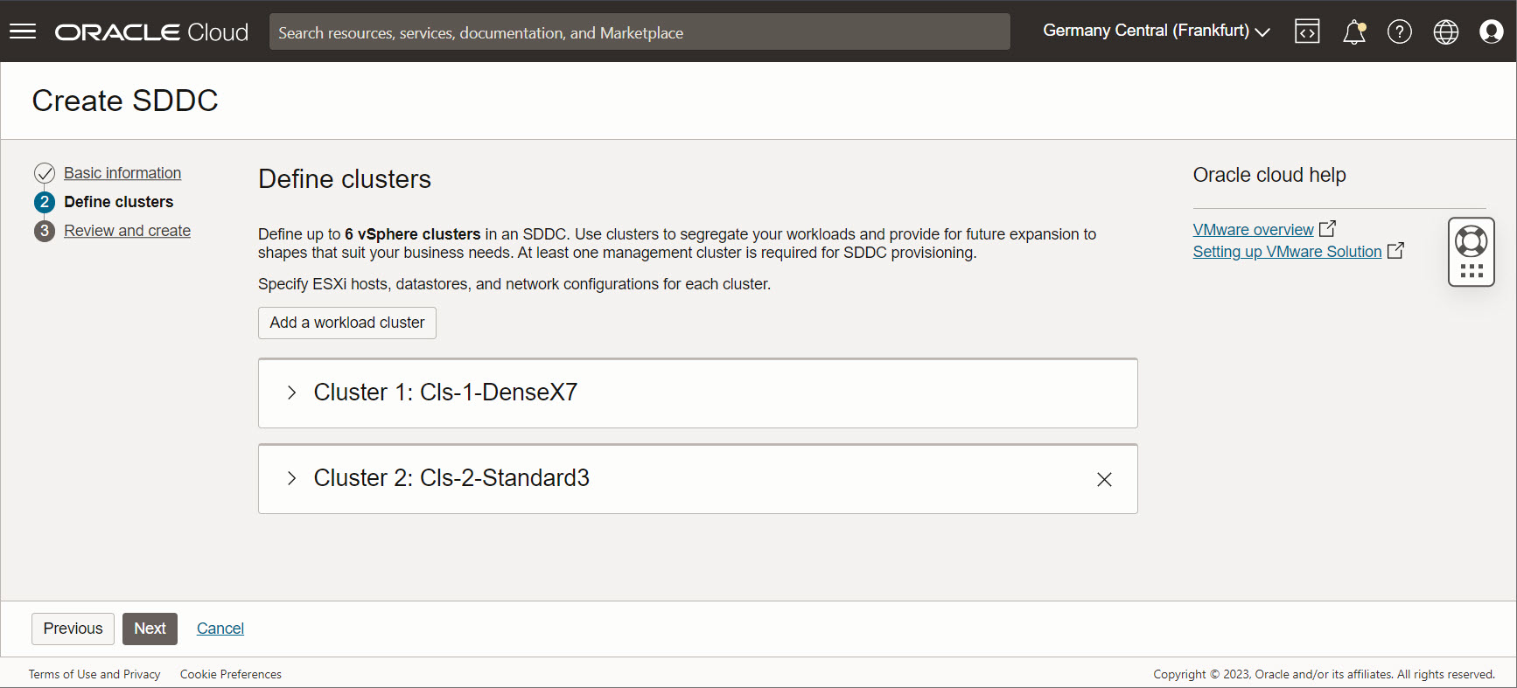Click the Oracle Cloud logo

point(151,32)
